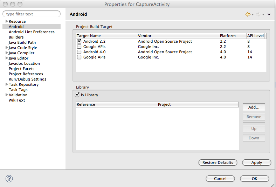This screenshot has height=187, width=276.
Task: Click the Apply button
Action: point(256,162)
